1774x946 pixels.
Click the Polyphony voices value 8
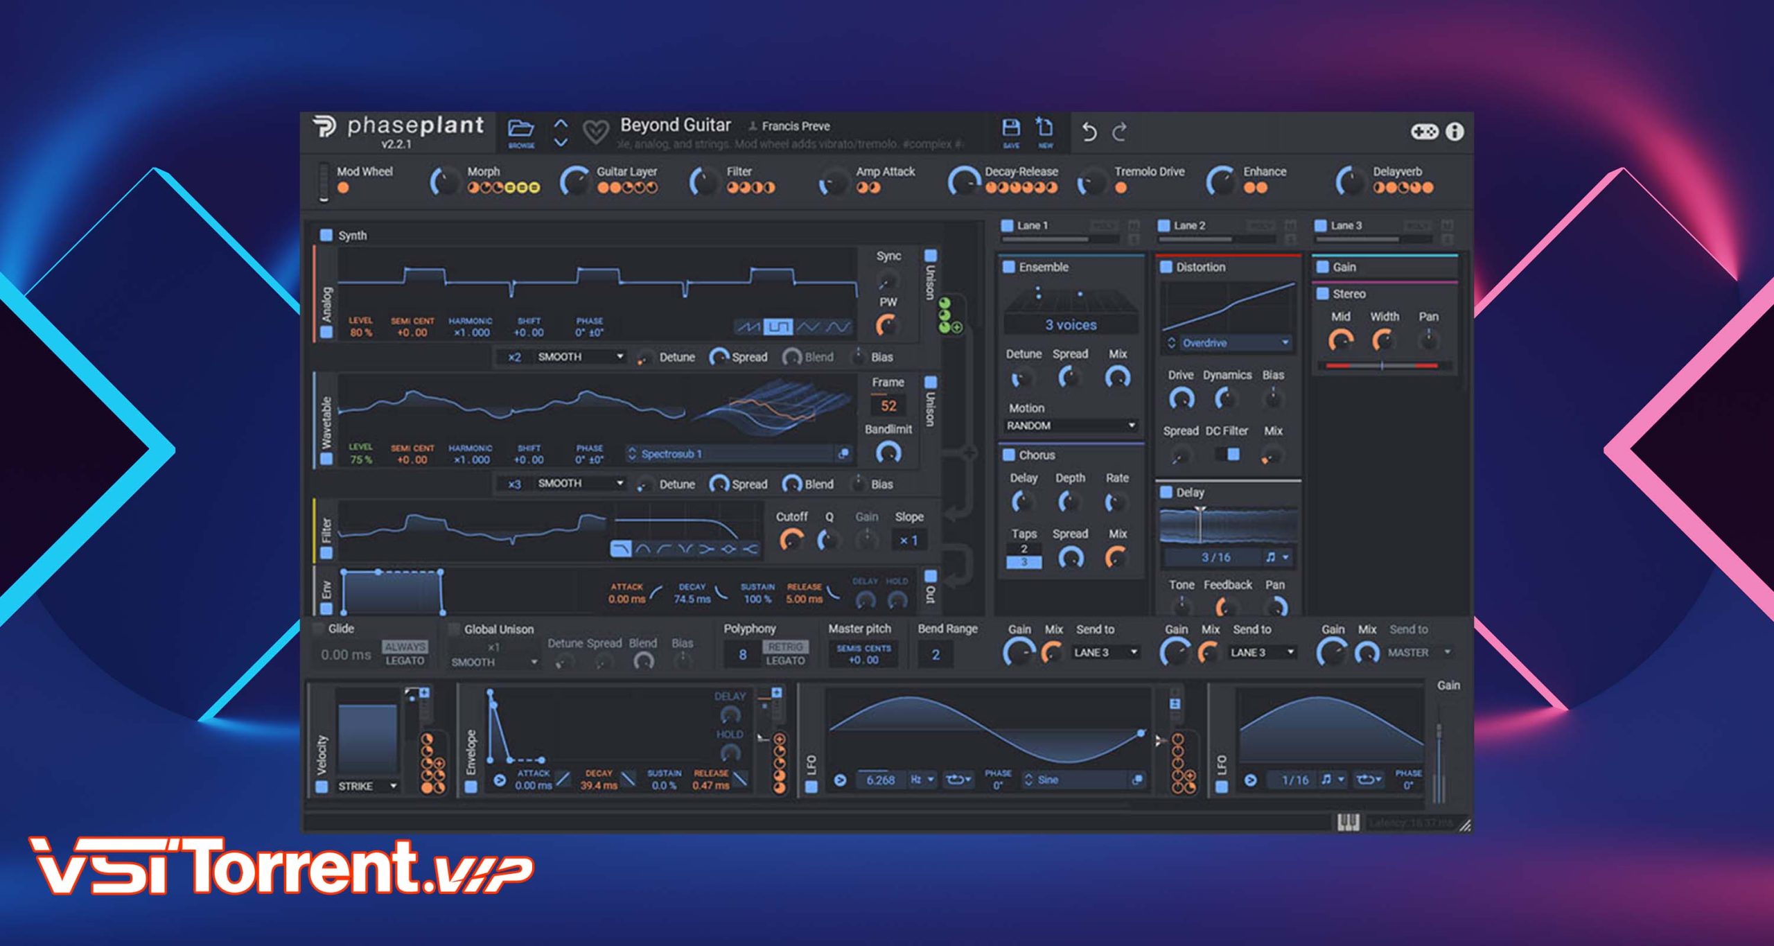pos(742,654)
